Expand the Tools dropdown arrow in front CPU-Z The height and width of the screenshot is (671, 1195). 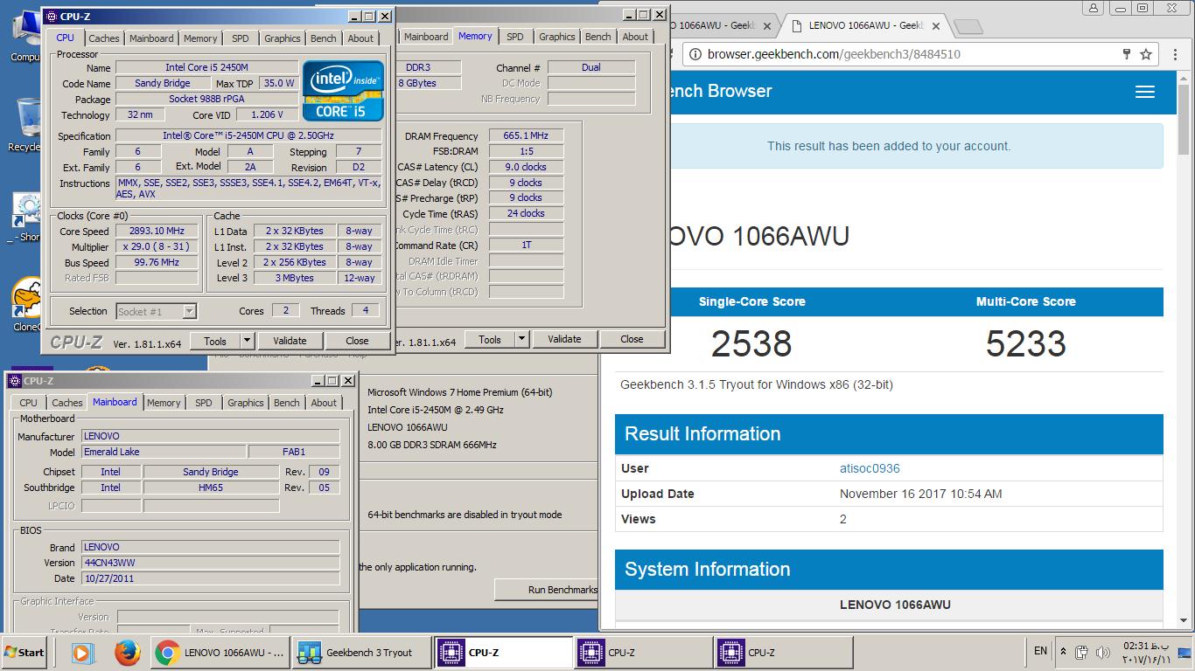248,341
